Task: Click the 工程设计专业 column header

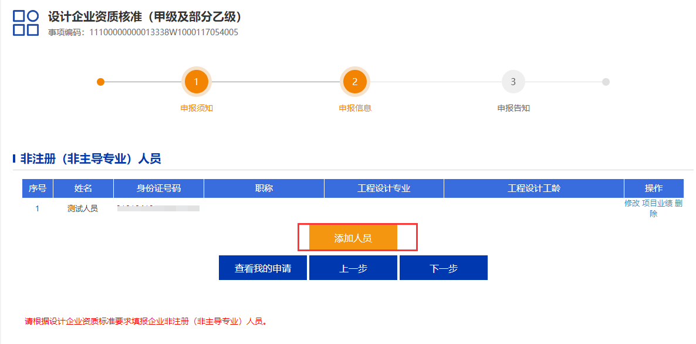Action: click(384, 188)
